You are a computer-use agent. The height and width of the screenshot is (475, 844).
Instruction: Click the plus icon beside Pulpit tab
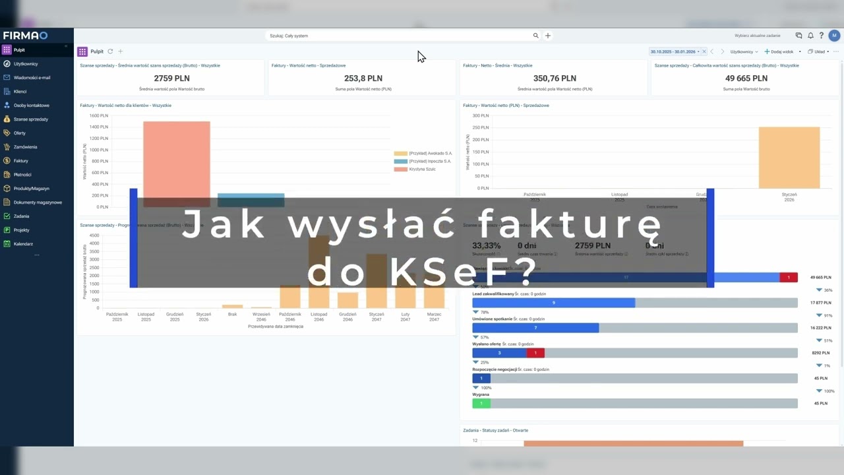pyautogui.click(x=120, y=51)
